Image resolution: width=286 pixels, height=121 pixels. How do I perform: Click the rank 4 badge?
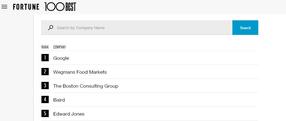click(45, 99)
